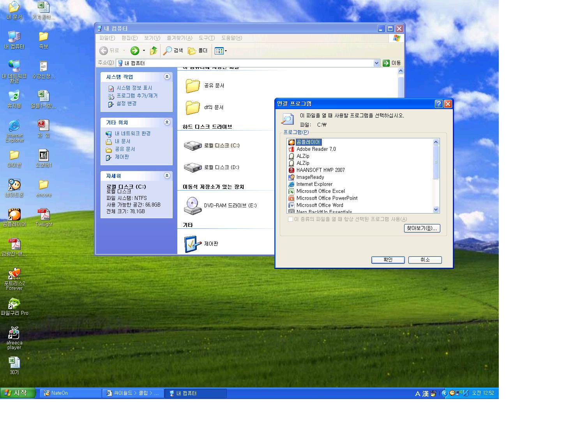Screen dimensions: 567x445
Task: Open 내 네트워크 환경 in sidebar
Action: 132,134
